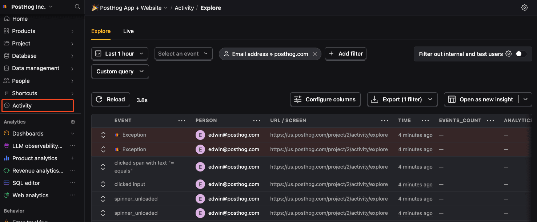537x222 pixels.
Task: Open the arrow beside Open as new insight
Action: point(525,100)
